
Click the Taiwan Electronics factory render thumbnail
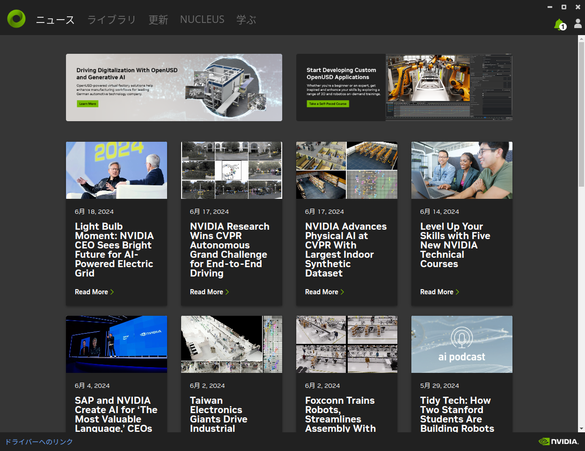tap(232, 344)
